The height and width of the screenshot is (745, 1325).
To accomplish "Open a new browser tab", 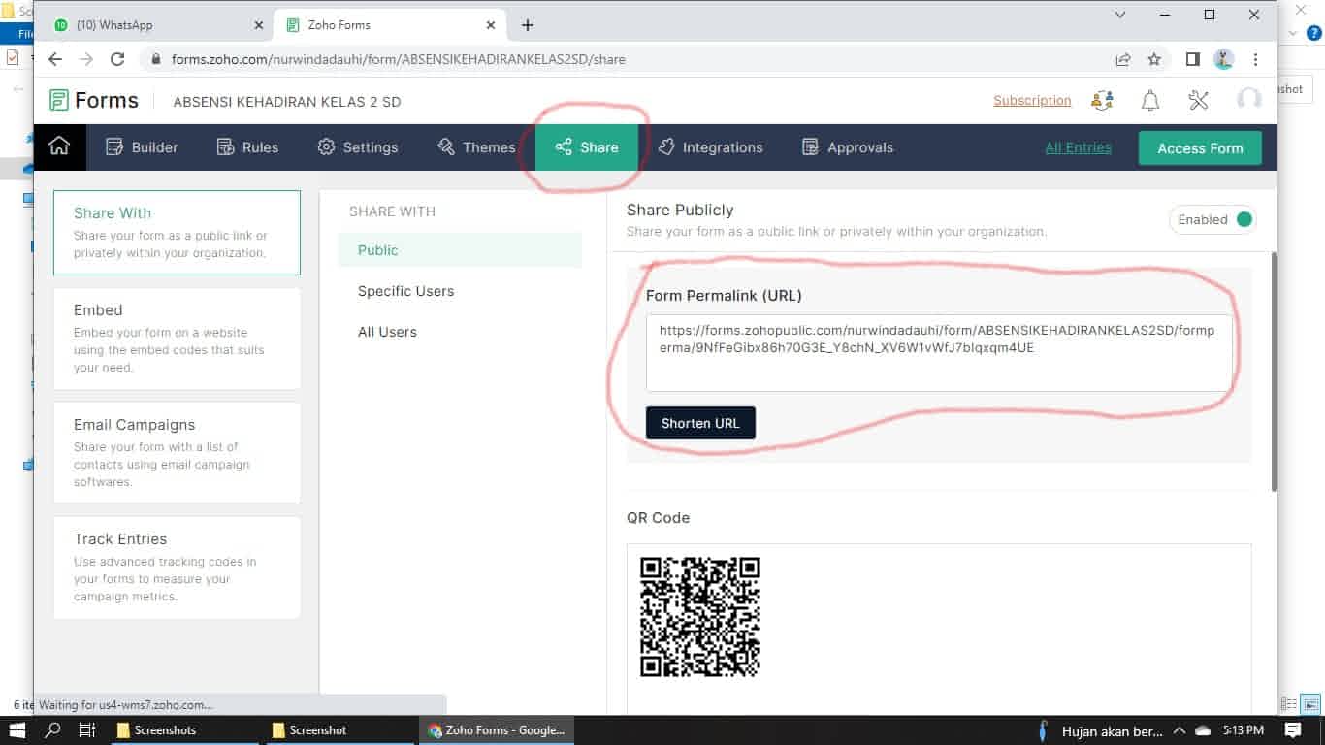I will click(528, 25).
